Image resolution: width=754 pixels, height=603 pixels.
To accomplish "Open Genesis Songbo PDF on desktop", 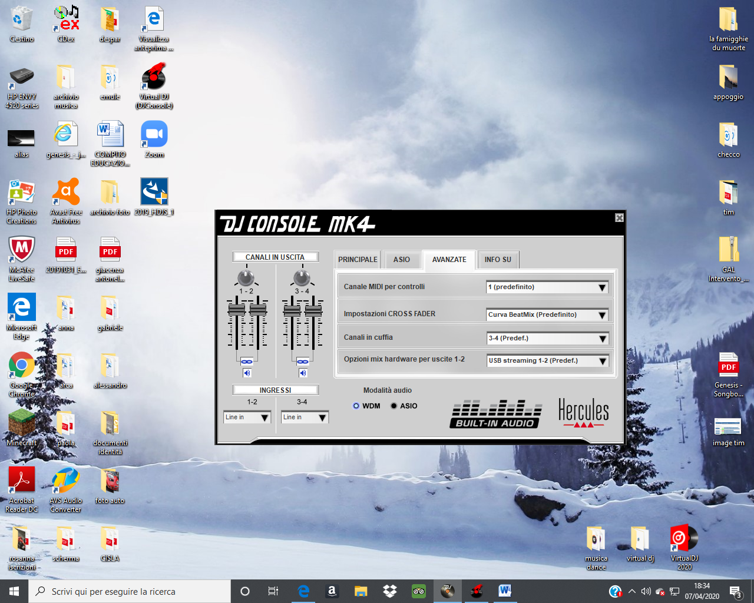I will 729,375.
